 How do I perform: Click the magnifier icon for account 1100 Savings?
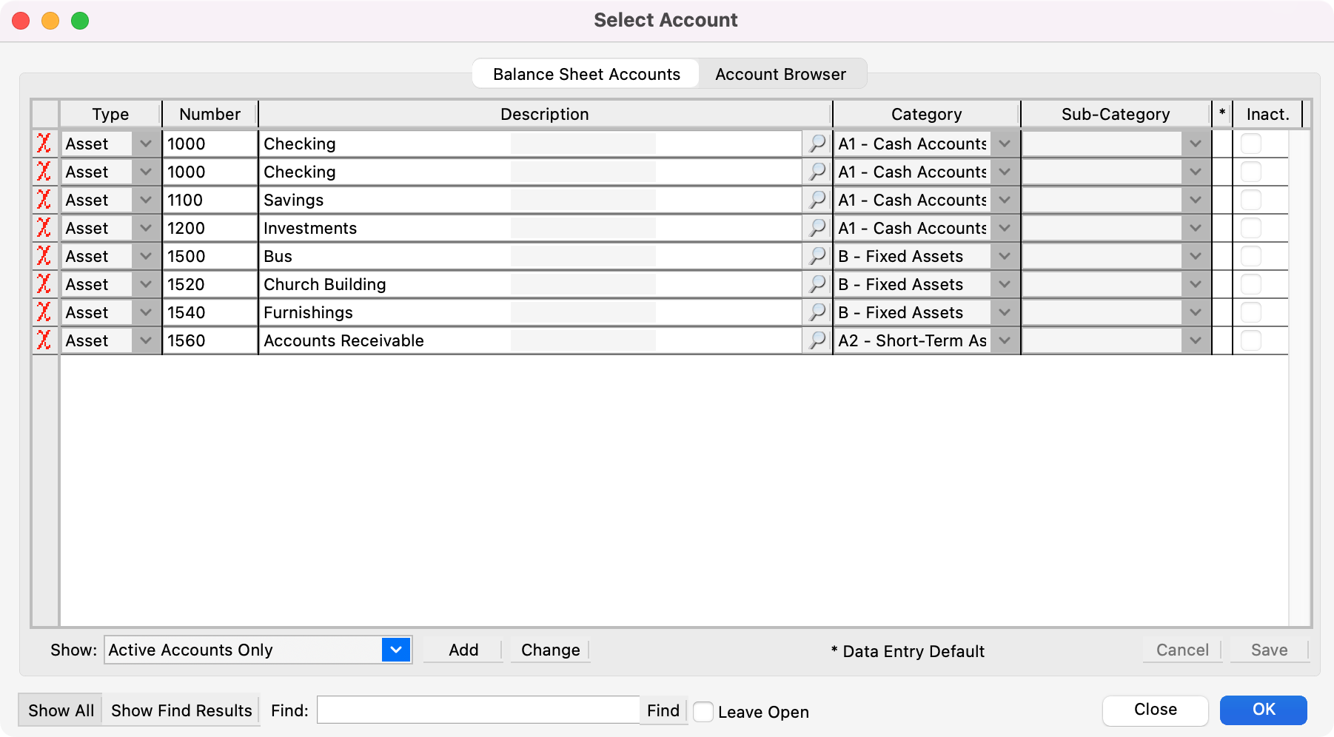817,200
